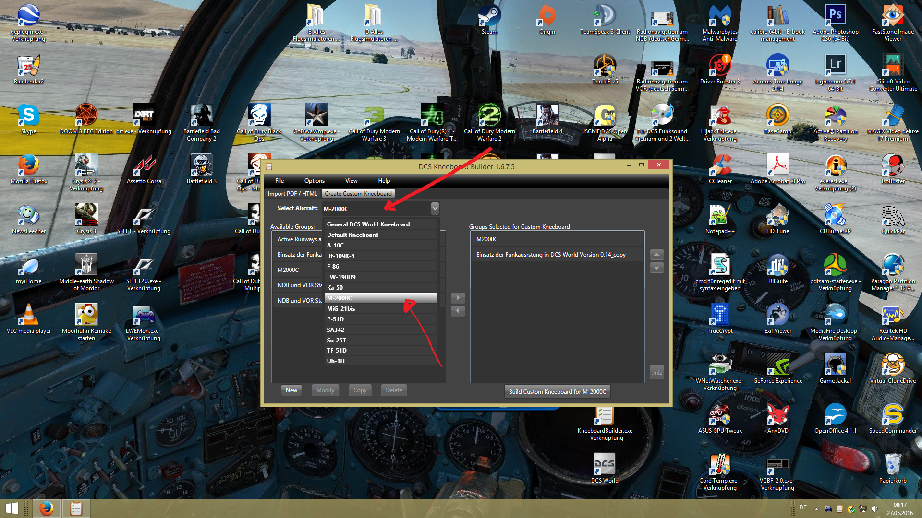Open the CCleaner desktop icon
The image size is (922, 518).
coord(720,169)
